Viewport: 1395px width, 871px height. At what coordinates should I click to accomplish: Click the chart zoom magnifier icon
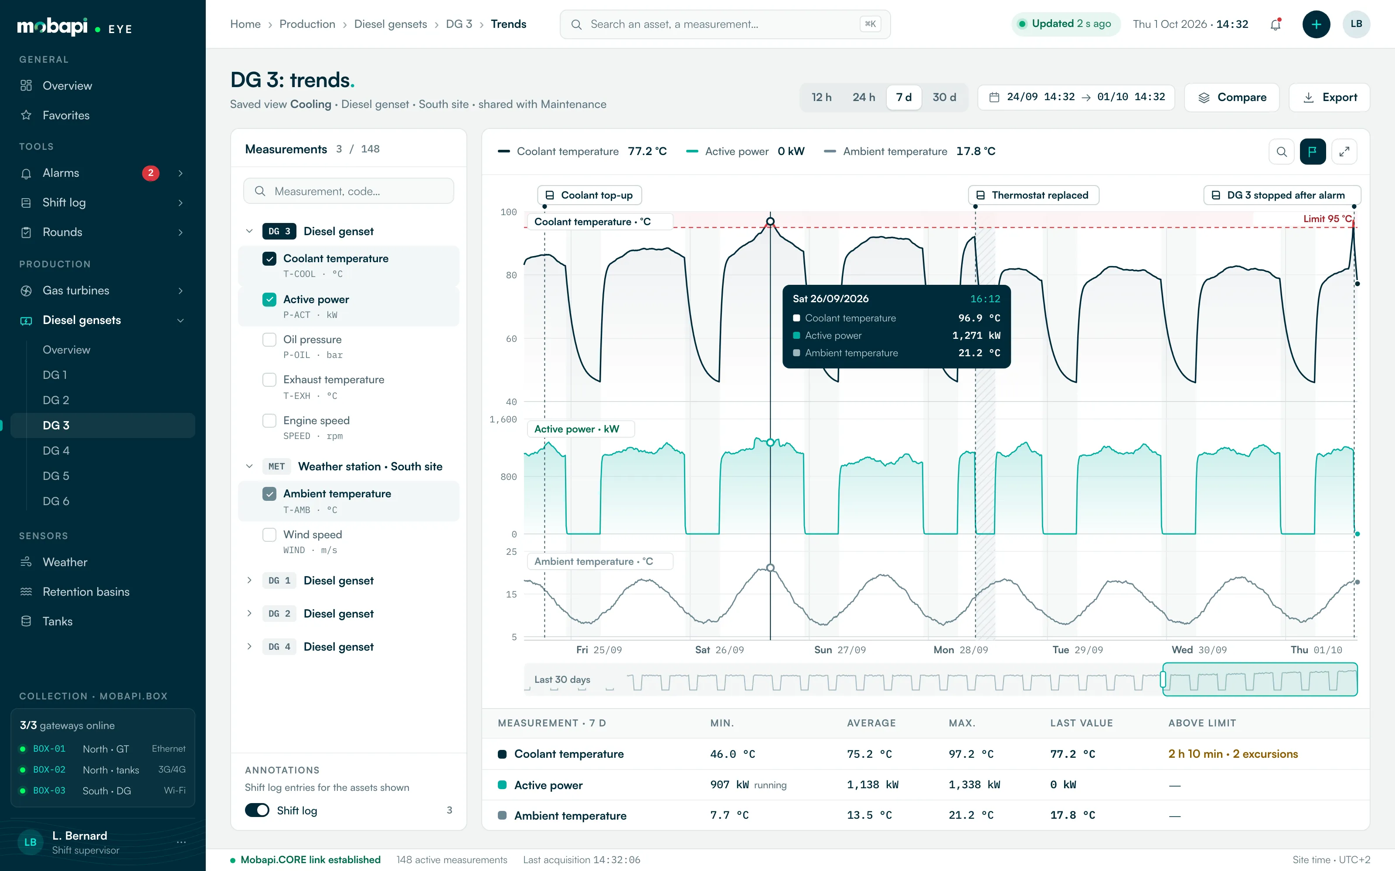coord(1282,152)
